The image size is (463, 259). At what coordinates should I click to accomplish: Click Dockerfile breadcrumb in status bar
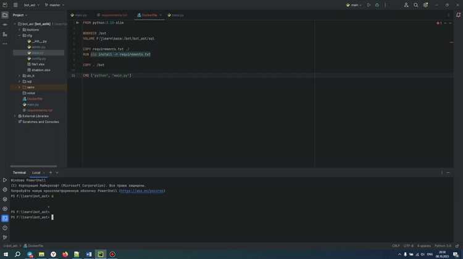pyautogui.click(x=33, y=245)
